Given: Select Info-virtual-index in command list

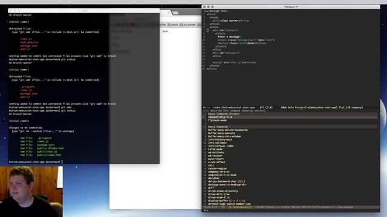Looking at the screenshot, I should tap(221, 146).
